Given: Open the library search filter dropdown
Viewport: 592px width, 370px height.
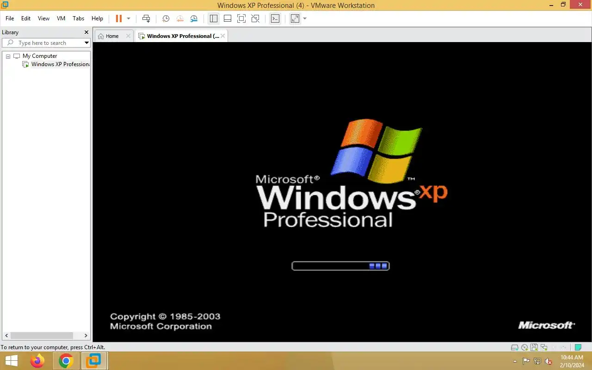Looking at the screenshot, I should pos(86,43).
